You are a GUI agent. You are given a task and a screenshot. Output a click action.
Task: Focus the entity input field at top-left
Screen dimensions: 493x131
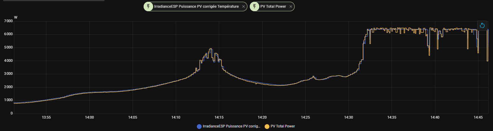(52, 0)
